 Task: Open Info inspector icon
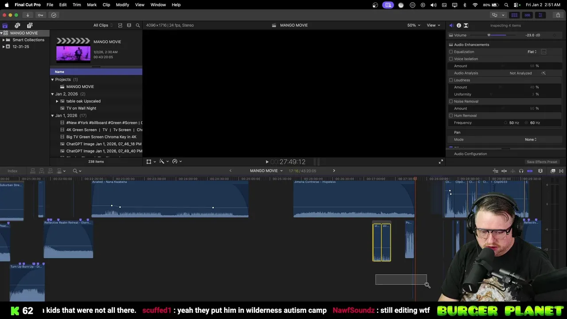point(458,25)
